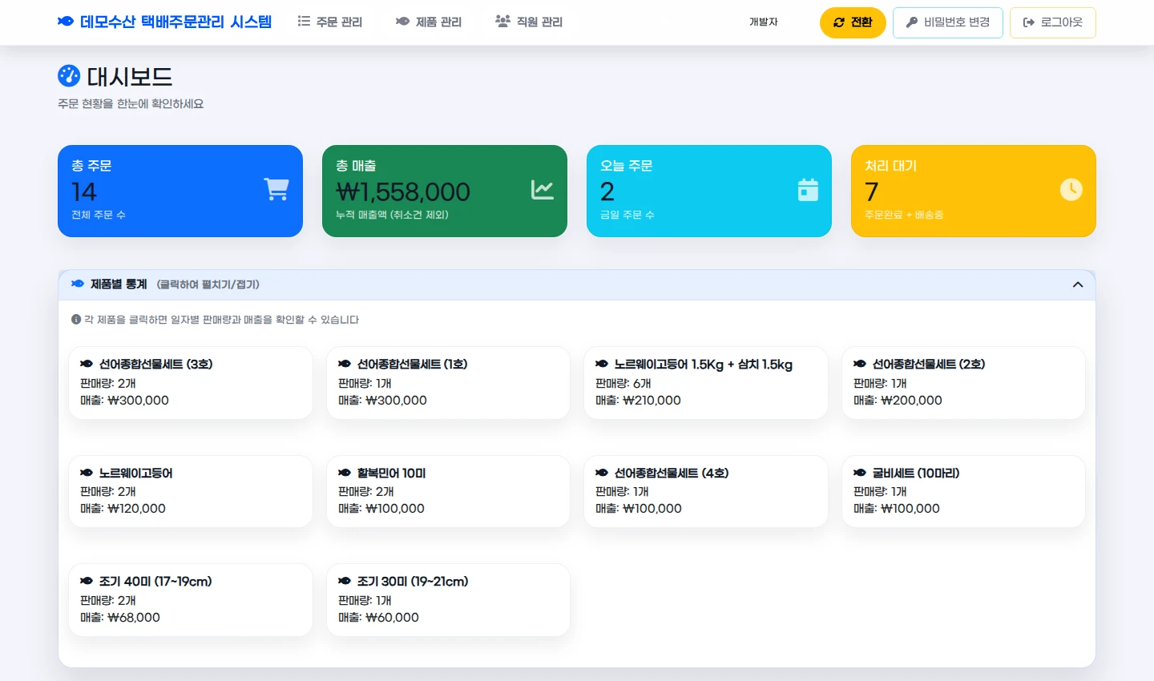Click the 로그아웃 button
The width and height of the screenshot is (1154, 681).
pyautogui.click(x=1053, y=22)
